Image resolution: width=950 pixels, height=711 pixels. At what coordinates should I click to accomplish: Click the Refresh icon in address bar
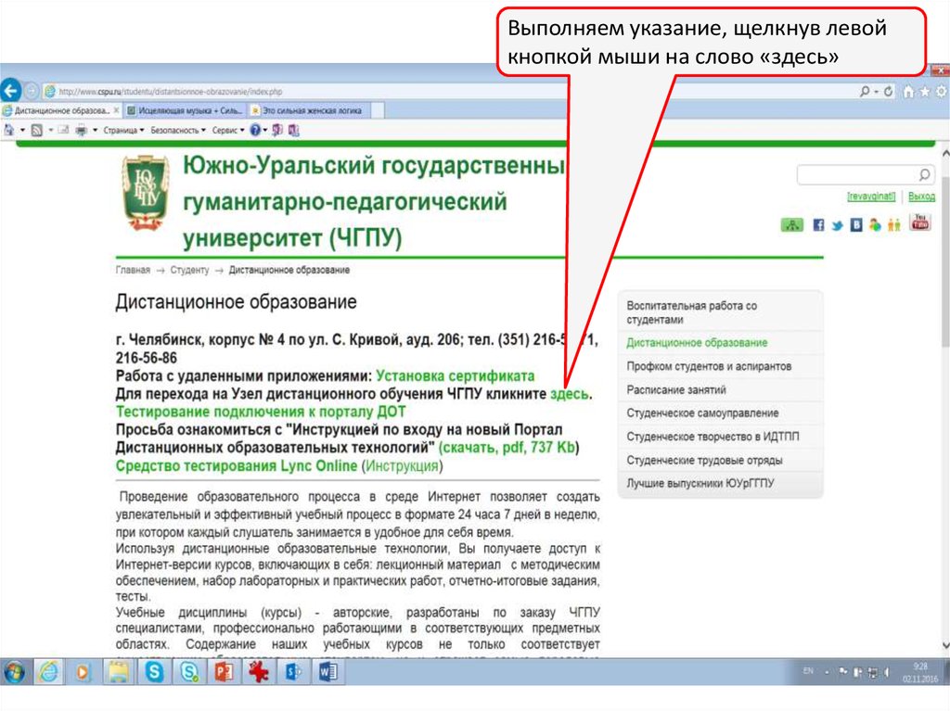point(888,92)
